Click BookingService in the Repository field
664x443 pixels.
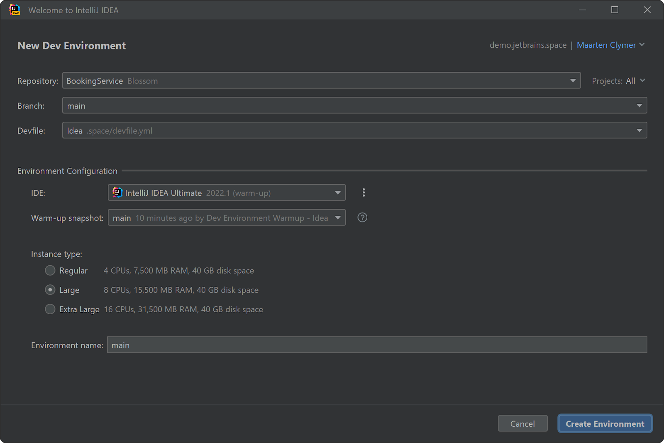95,81
